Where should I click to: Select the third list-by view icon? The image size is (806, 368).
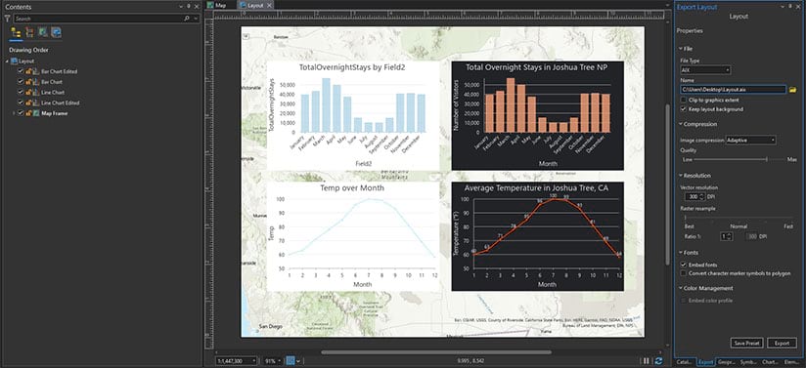pyautogui.click(x=43, y=33)
